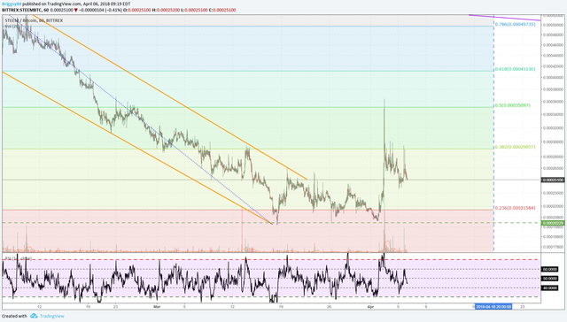Click the green price marker 0.00020229

(x=553, y=223)
